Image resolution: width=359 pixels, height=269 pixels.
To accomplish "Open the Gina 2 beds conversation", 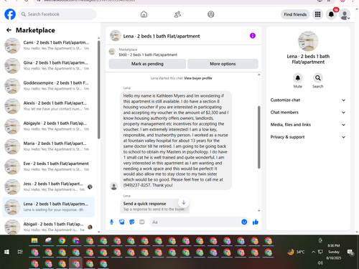I will [x=48, y=65].
